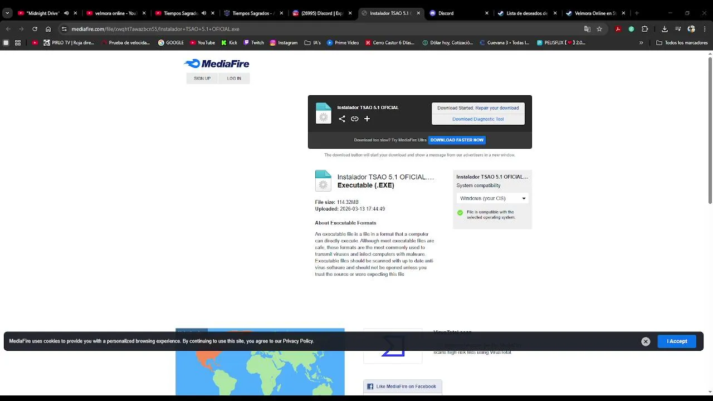The height and width of the screenshot is (401, 713).
Task: Open the PELISFLIX bookmark
Action: [561, 42]
